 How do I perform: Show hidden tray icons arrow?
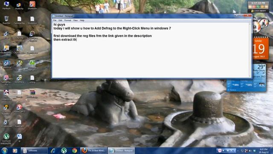(x=238, y=151)
